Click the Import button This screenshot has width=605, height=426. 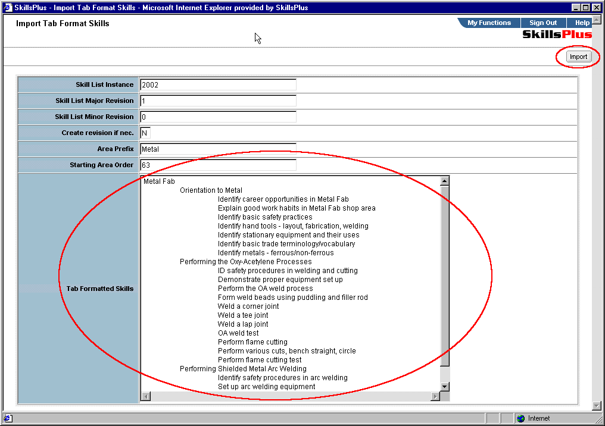tap(578, 57)
